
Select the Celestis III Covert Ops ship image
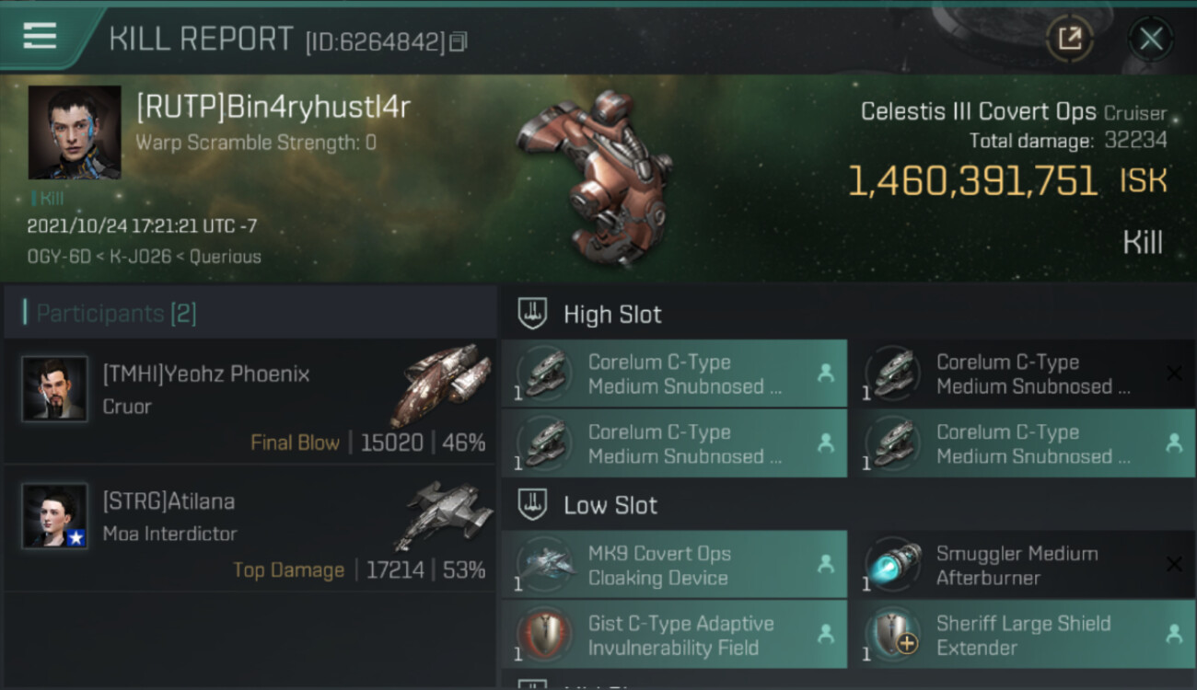click(595, 174)
